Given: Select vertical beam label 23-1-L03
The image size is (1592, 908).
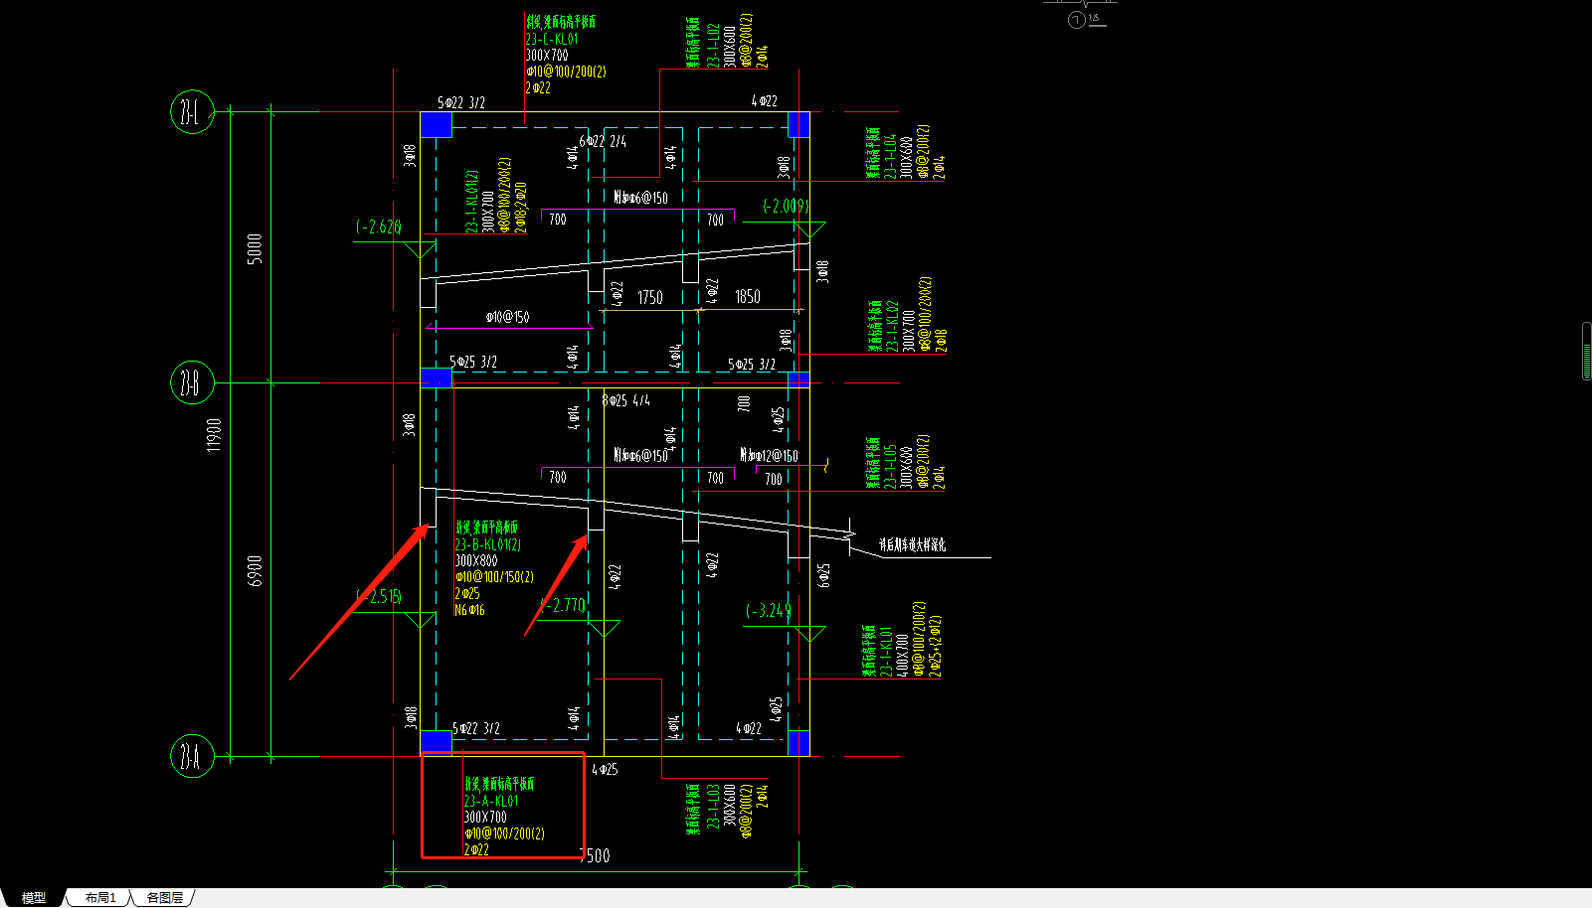Looking at the screenshot, I should pyautogui.click(x=713, y=807).
